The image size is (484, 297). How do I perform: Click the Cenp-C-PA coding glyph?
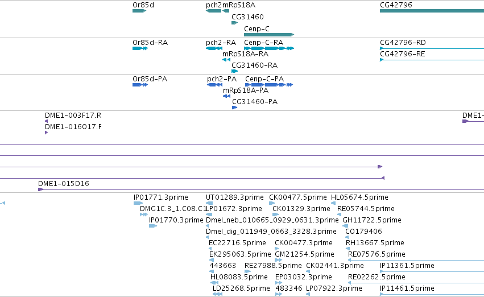269,85
